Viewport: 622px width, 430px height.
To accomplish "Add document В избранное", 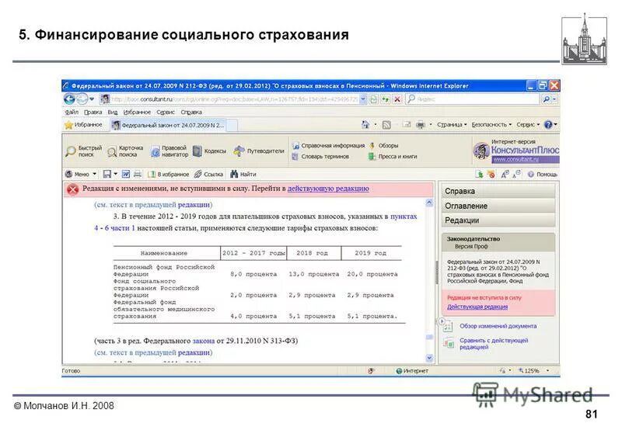I will click(x=168, y=174).
